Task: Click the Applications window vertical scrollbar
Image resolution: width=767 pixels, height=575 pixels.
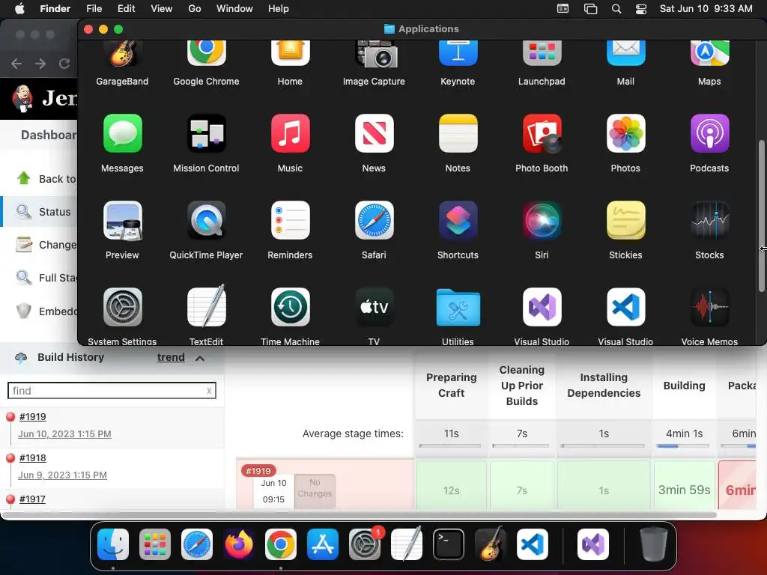Action: coord(761,216)
